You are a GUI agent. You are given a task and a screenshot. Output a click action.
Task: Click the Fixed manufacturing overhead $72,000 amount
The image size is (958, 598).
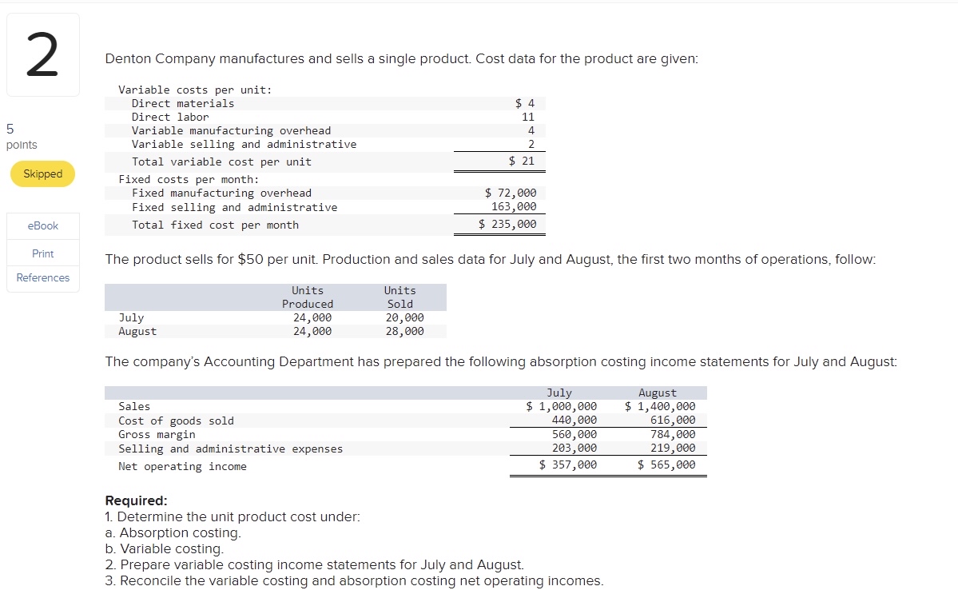coord(511,193)
